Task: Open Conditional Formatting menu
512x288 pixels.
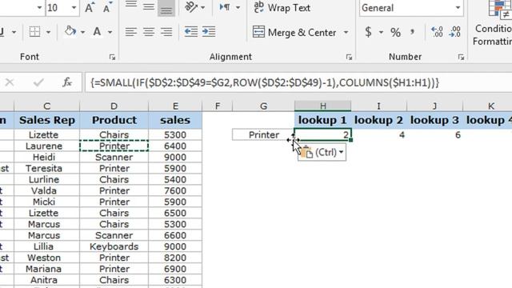Action: click(x=493, y=23)
